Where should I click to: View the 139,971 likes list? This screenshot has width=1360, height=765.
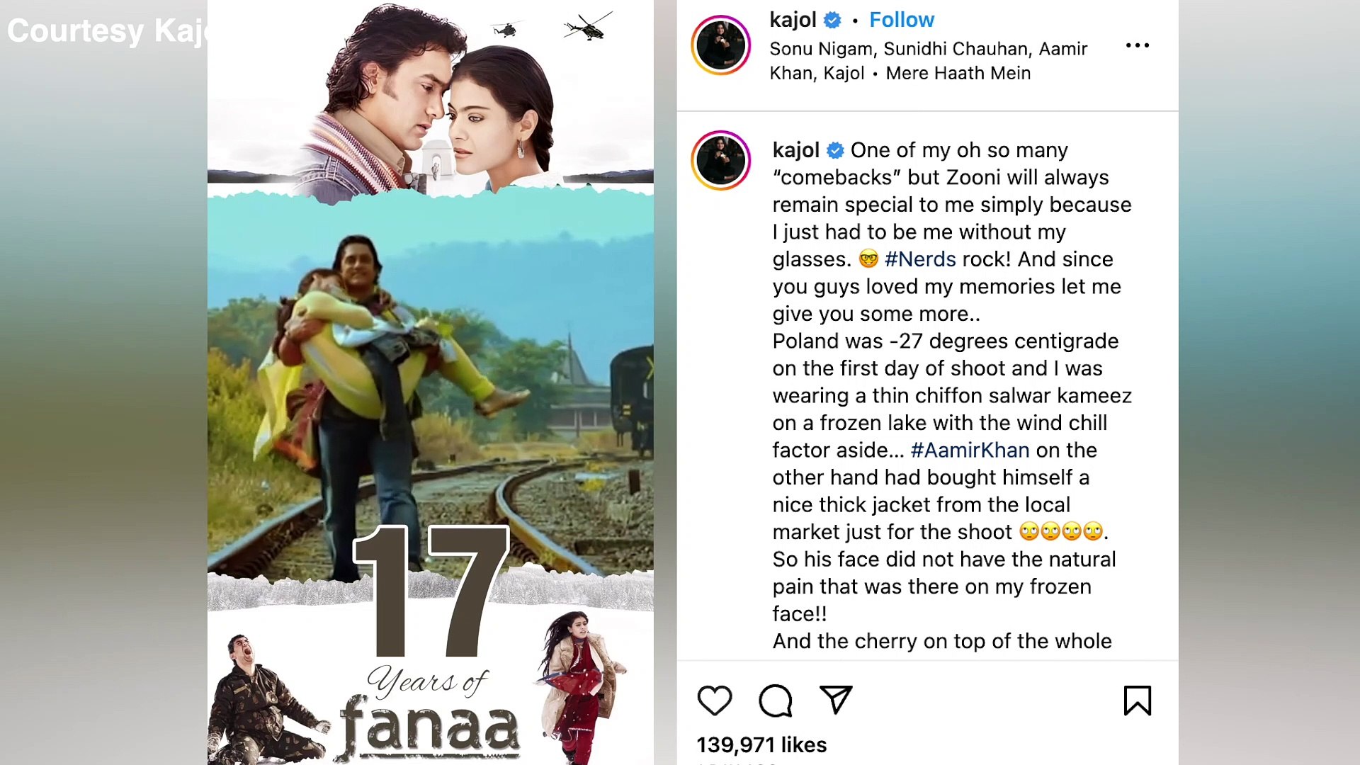(x=761, y=744)
